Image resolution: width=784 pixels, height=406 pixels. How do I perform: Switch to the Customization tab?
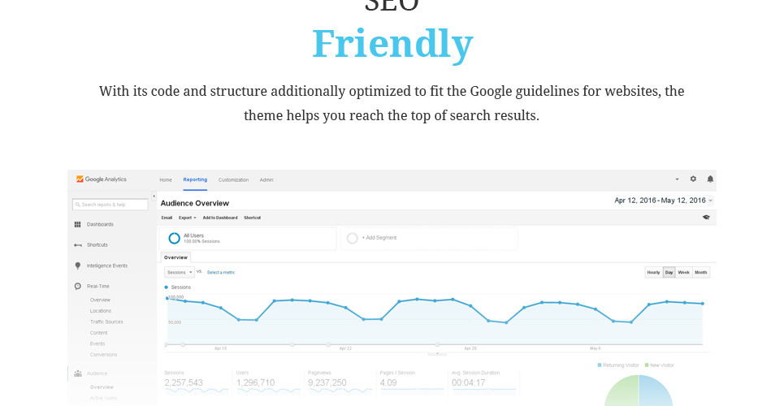[x=233, y=179]
